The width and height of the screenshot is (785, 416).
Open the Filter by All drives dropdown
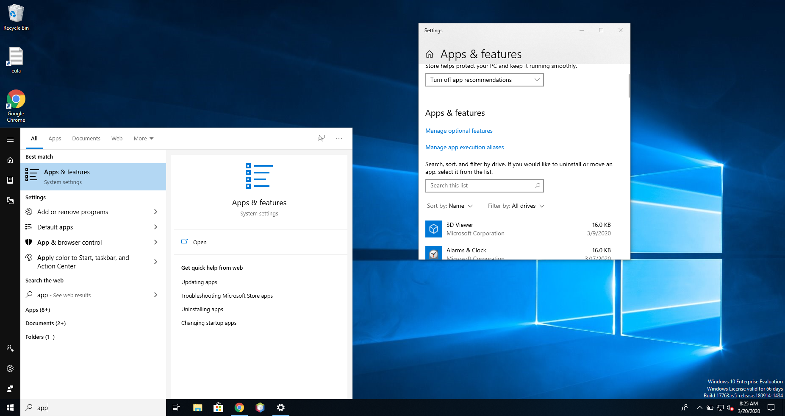[x=516, y=206]
